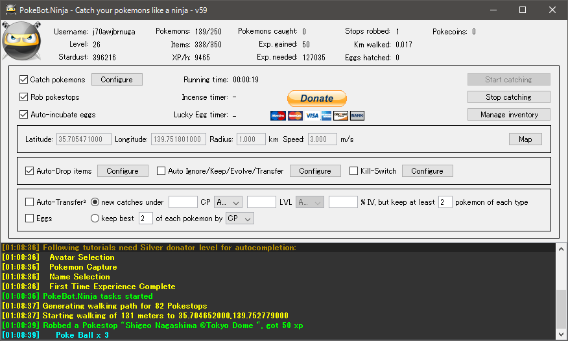Click the Running time value 00:00:19
Viewport: 568px width, 341px height.
tap(246, 80)
